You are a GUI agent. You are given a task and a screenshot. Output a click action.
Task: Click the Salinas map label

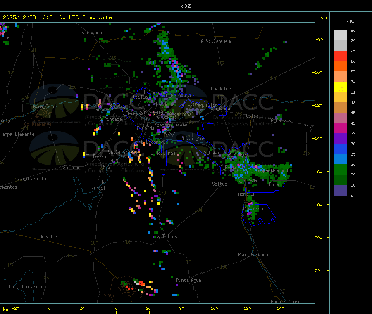[72, 168]
